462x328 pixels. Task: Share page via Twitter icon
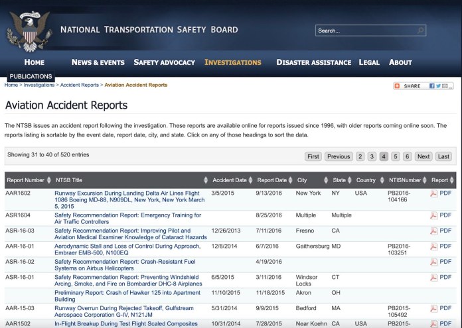(438, 86)
